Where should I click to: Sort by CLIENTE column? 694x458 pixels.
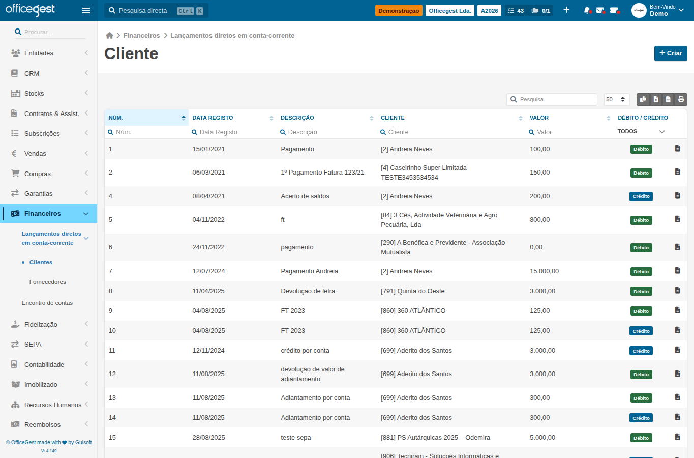pyautogui.click(x=451, y=118)
